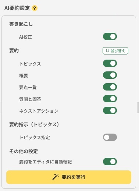
Task: Switch off the 概要 toggle
Action: (x=110, y=75)
